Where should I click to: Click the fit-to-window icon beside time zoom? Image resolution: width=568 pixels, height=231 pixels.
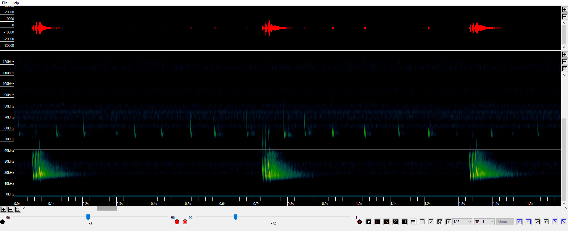tap(18, 209)
